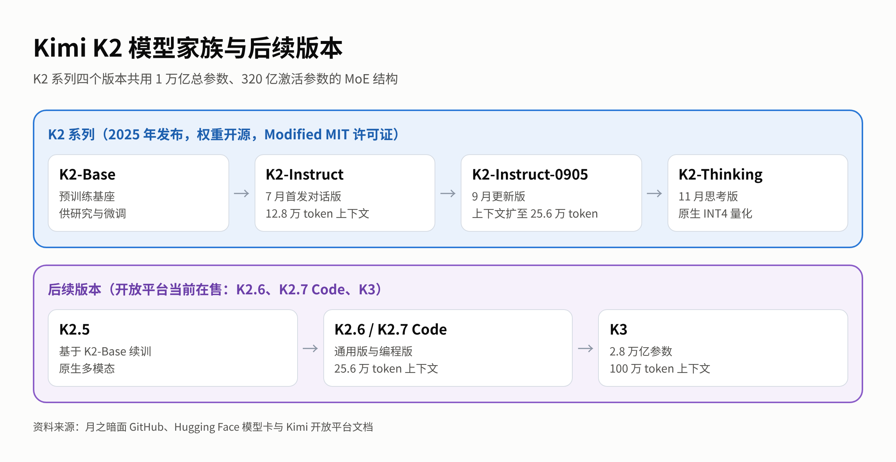The height and width of the screenshot is (462, 896).
Task: Select the K2.5 card title
Action: [75, 329]
